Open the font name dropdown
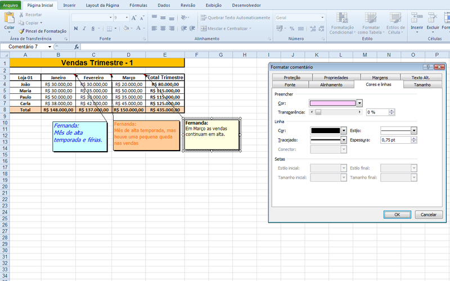This screenshot has width=450, height=281. (x=110, y=18)
